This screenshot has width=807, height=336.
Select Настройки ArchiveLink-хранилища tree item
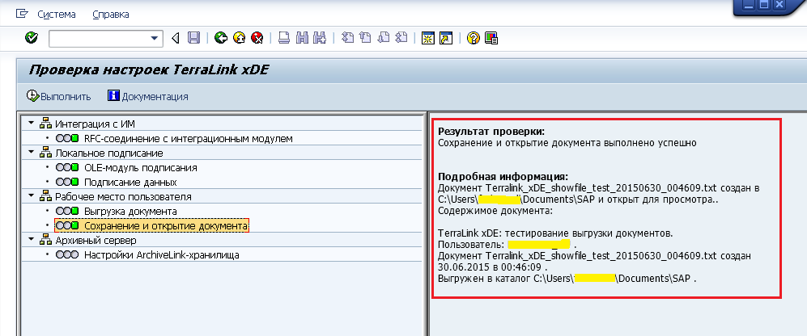pos(161,255)
